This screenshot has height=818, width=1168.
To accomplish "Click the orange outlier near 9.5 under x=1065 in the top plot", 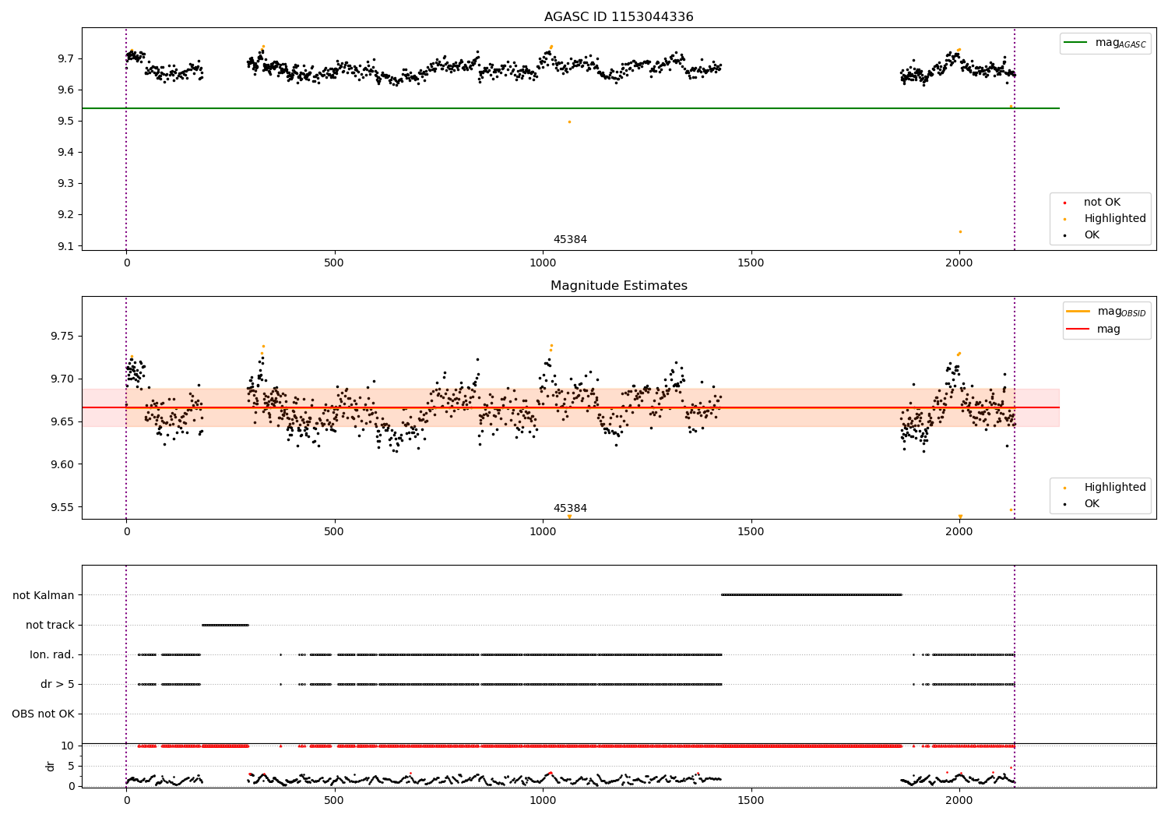I will [x=569, y=122].
